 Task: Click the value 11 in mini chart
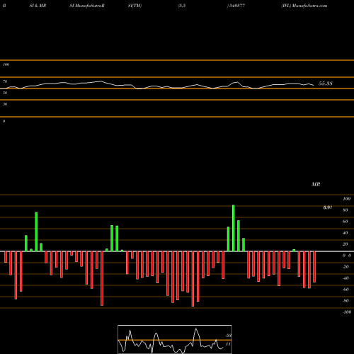click(x=228, y=344)
